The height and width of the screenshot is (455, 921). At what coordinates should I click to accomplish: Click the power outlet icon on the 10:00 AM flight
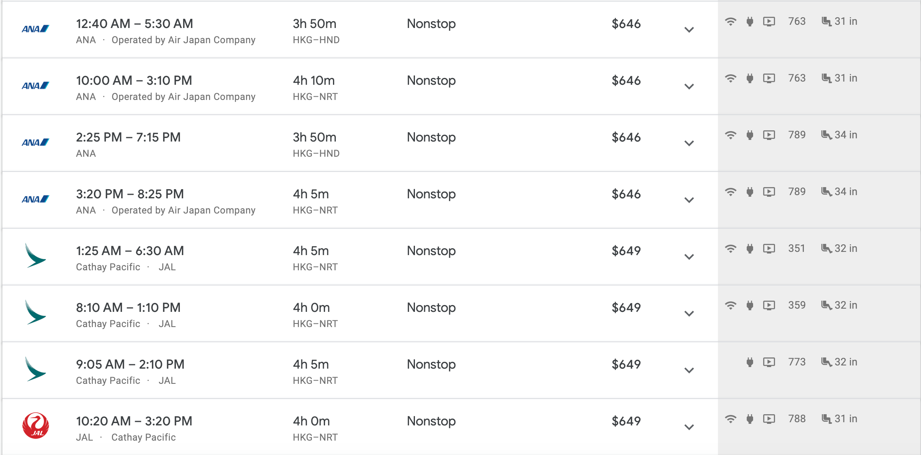(x=750, y=78)
